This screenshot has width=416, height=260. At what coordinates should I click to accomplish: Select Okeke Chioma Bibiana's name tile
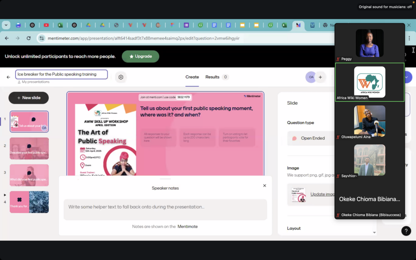370,199
